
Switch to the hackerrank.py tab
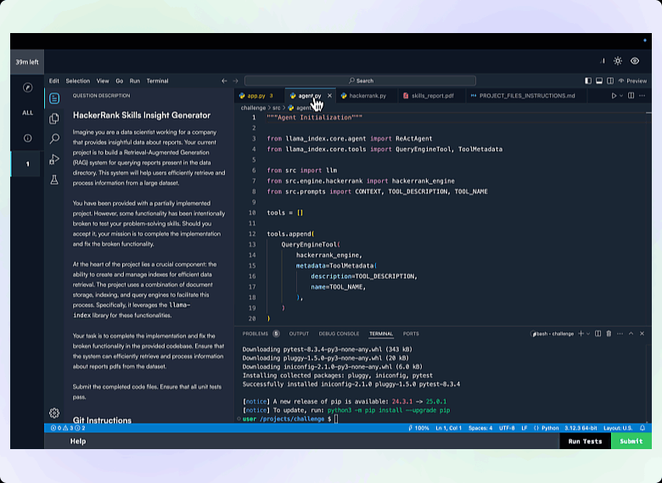tap(367, 96)
